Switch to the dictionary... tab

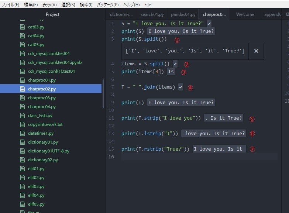(x=121, y=14)
